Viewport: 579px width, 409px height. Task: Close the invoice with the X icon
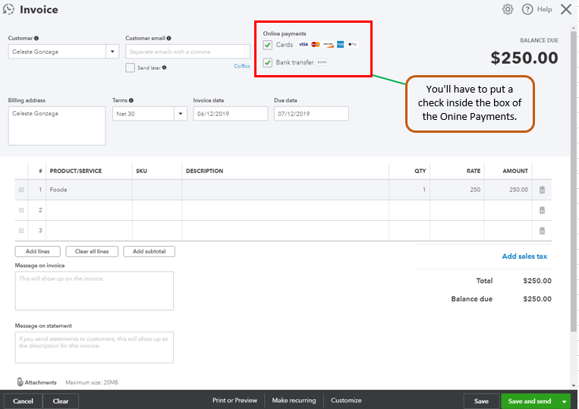[565, 9]
